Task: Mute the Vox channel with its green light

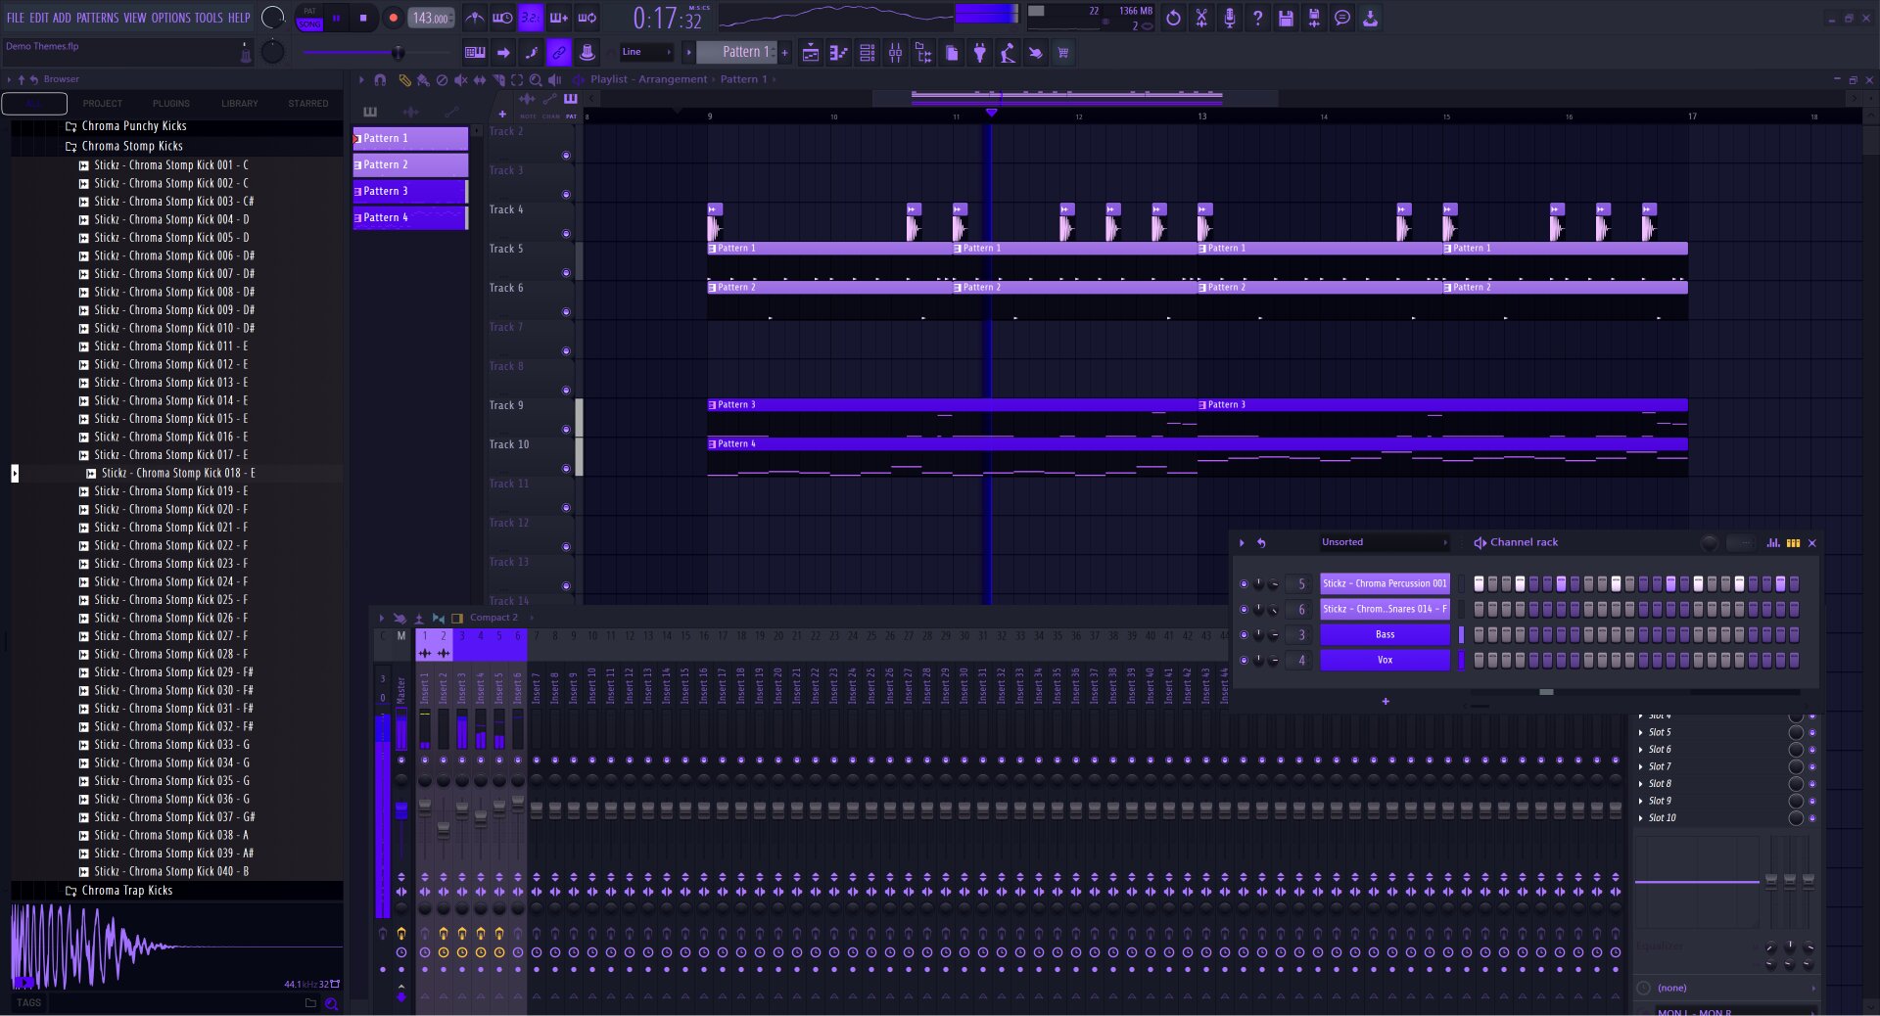Action: [x=1244, y=660]
